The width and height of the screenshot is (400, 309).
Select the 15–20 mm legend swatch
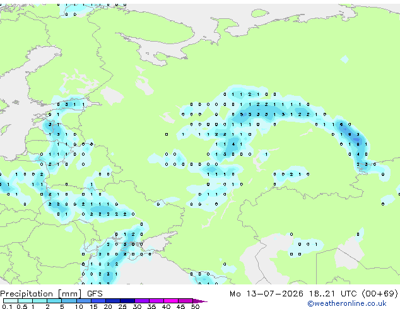coord(98,301)
